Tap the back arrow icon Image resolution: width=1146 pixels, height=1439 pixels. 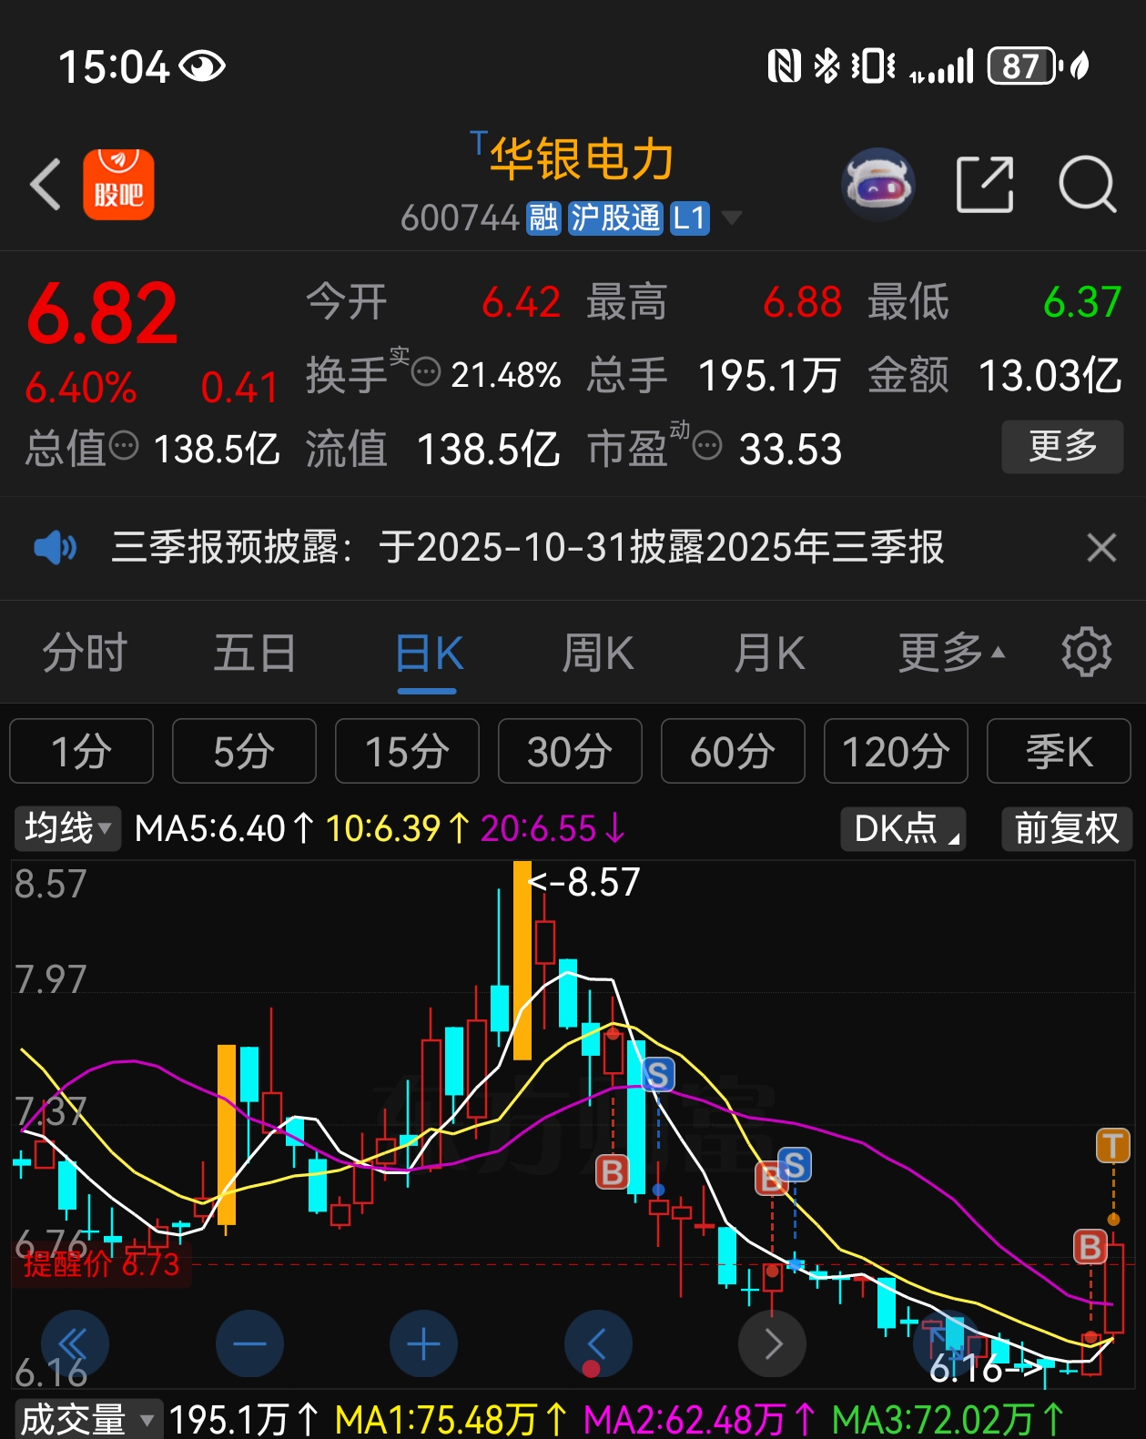click(x=46, y=185)
